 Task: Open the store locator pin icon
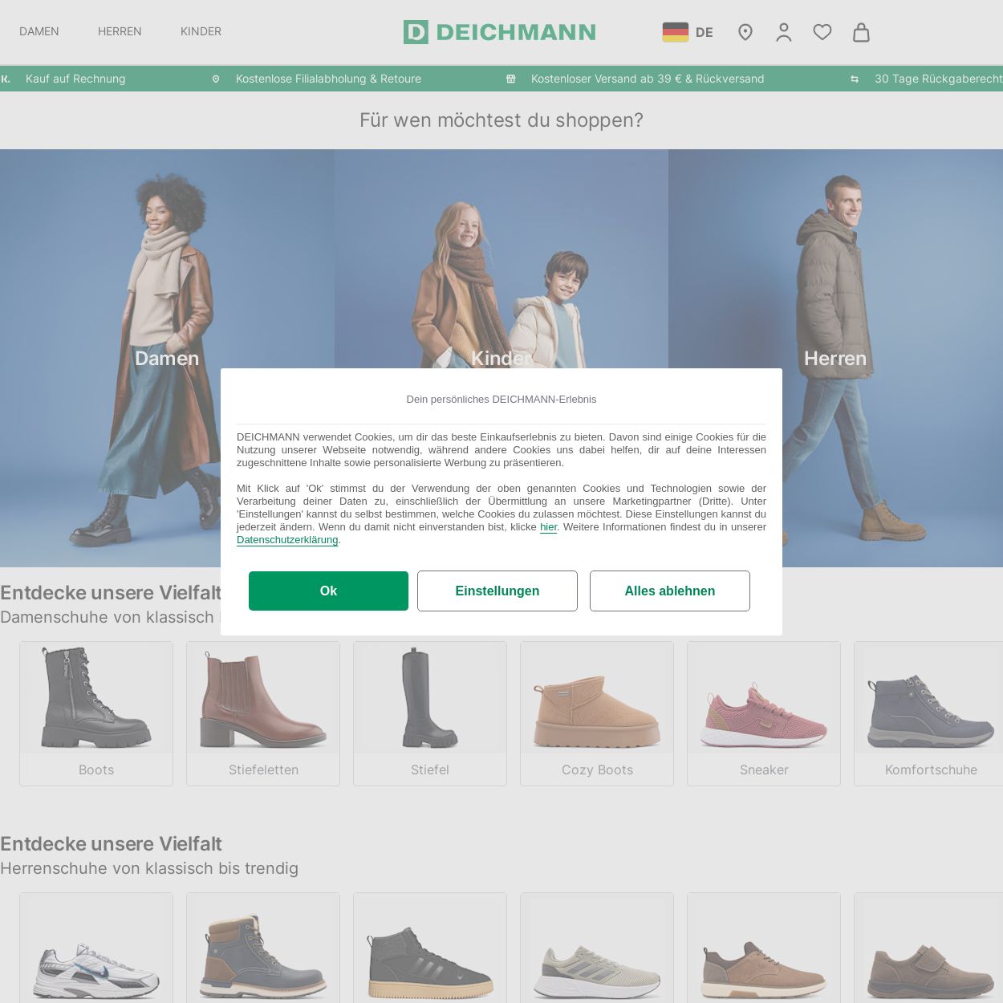[745, 32]
